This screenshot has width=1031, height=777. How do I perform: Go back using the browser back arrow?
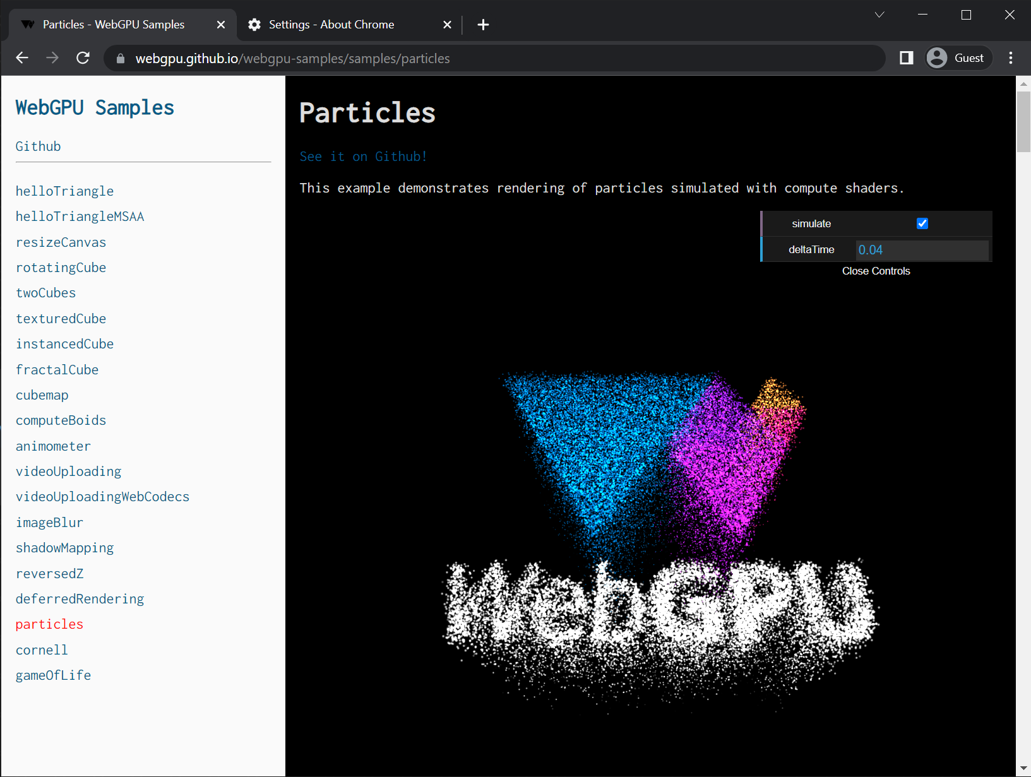click(22, 58)
